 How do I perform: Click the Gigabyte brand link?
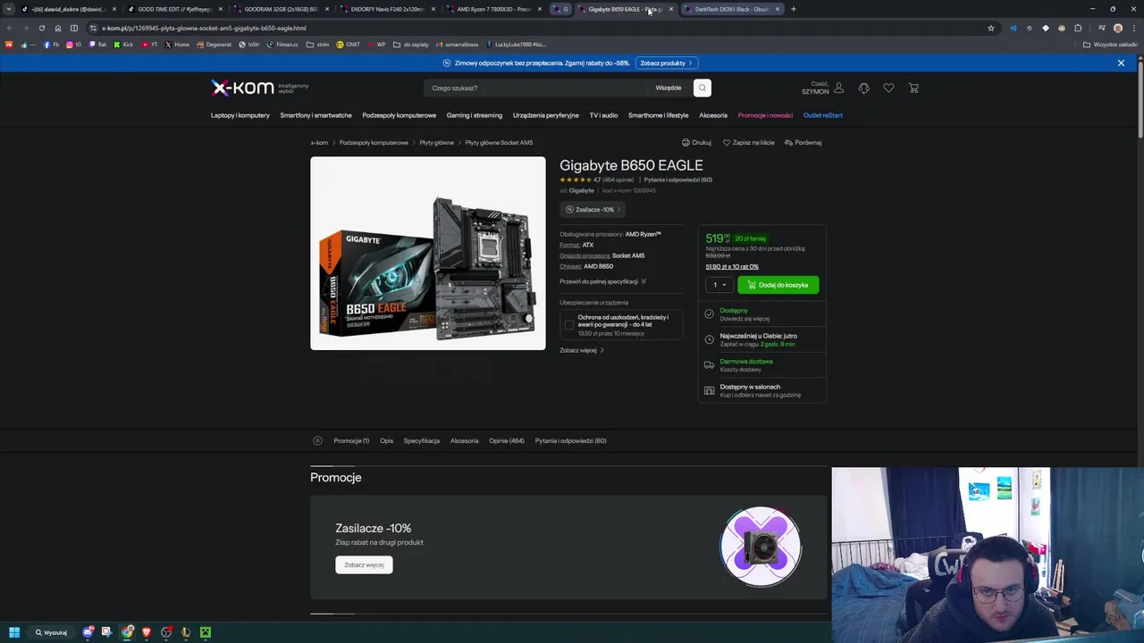click(x=581, y=190)
